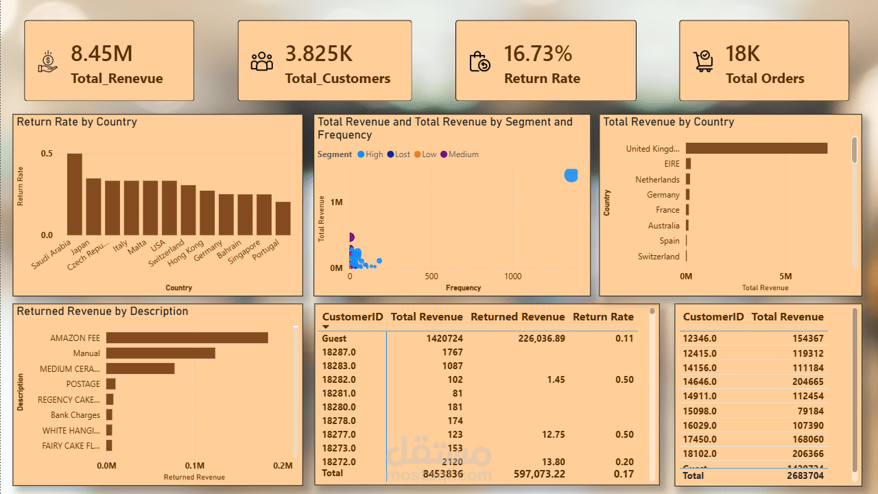This screenshot has width=878, height=494.
Task: Toggle sorting on the Total Revenue column header
Action: tap(427, 316)
